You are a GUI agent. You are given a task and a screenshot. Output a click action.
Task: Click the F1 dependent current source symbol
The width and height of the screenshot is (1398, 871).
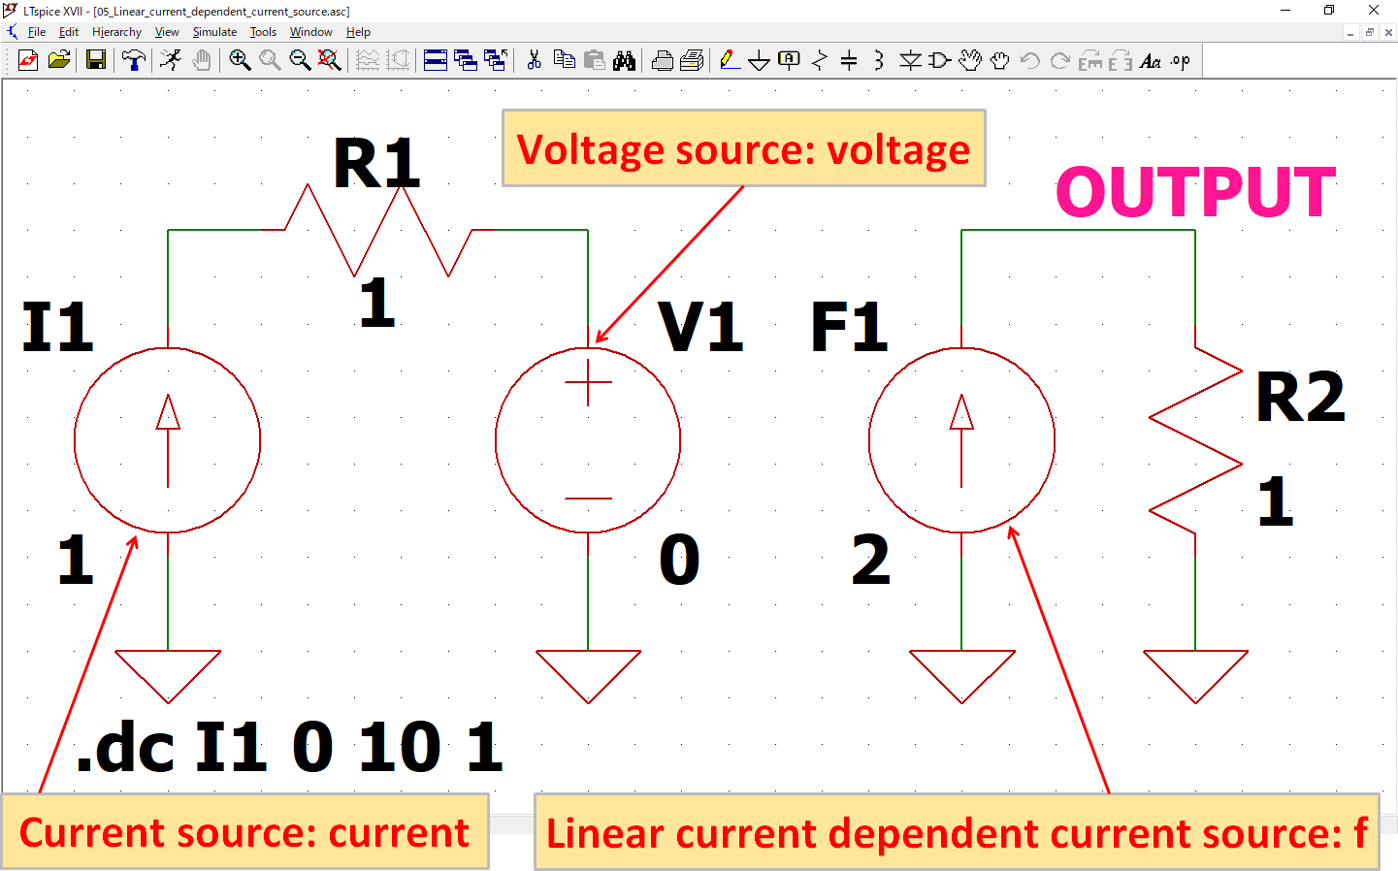961,440
